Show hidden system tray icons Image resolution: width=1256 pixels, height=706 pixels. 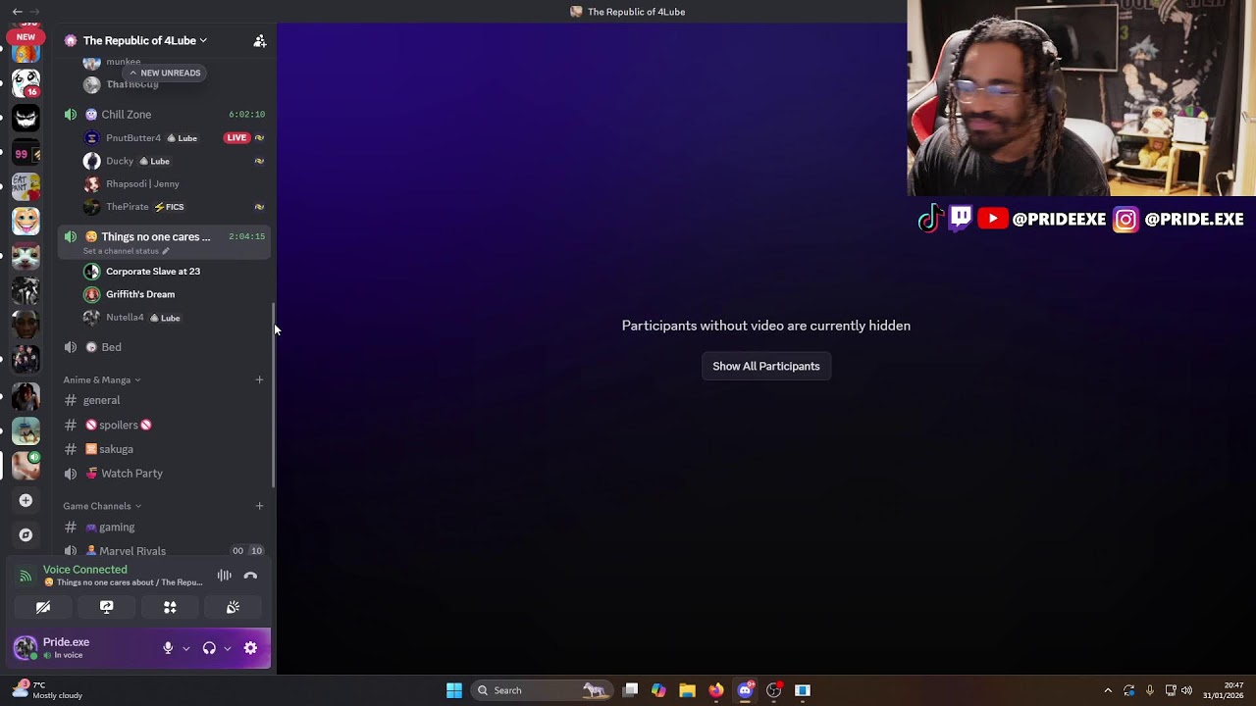(x=1108, y=690)
